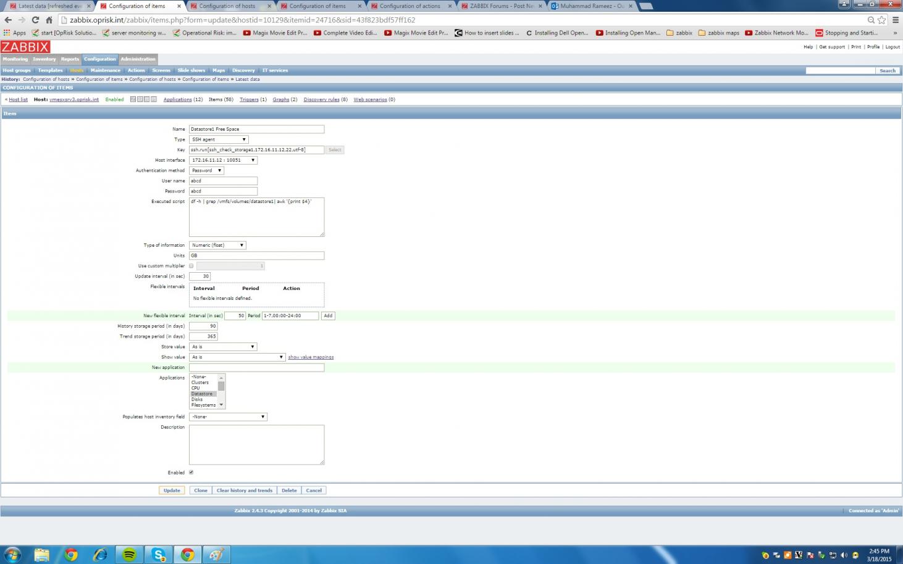
Task: Click the browser forward arrow
Action: (22, 20)
